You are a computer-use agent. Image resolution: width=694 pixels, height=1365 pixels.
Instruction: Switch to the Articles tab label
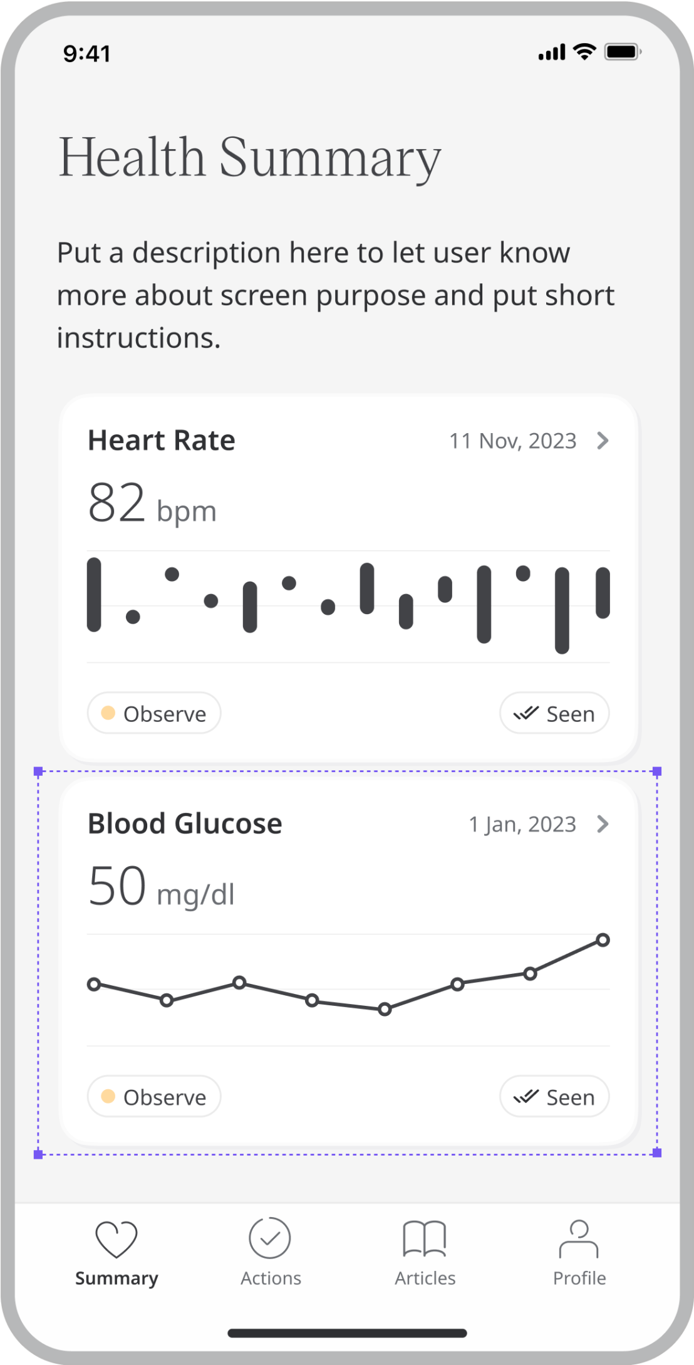(425, 1279)
